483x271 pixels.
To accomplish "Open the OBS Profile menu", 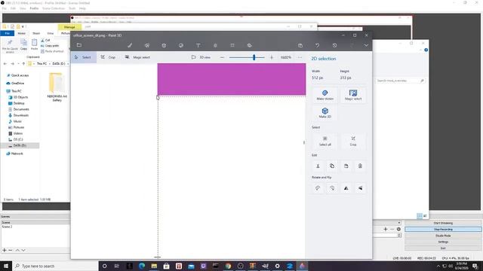I will click(34, 8).
